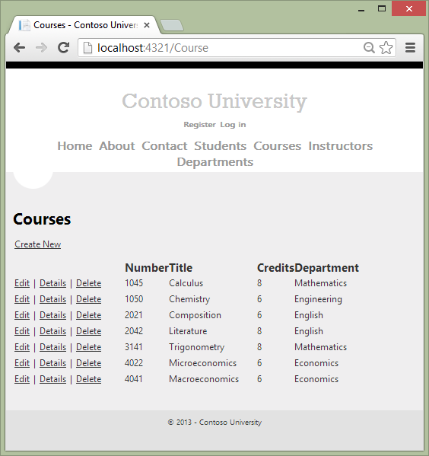
Task: Open the Departments page
Action: point(215,162)
